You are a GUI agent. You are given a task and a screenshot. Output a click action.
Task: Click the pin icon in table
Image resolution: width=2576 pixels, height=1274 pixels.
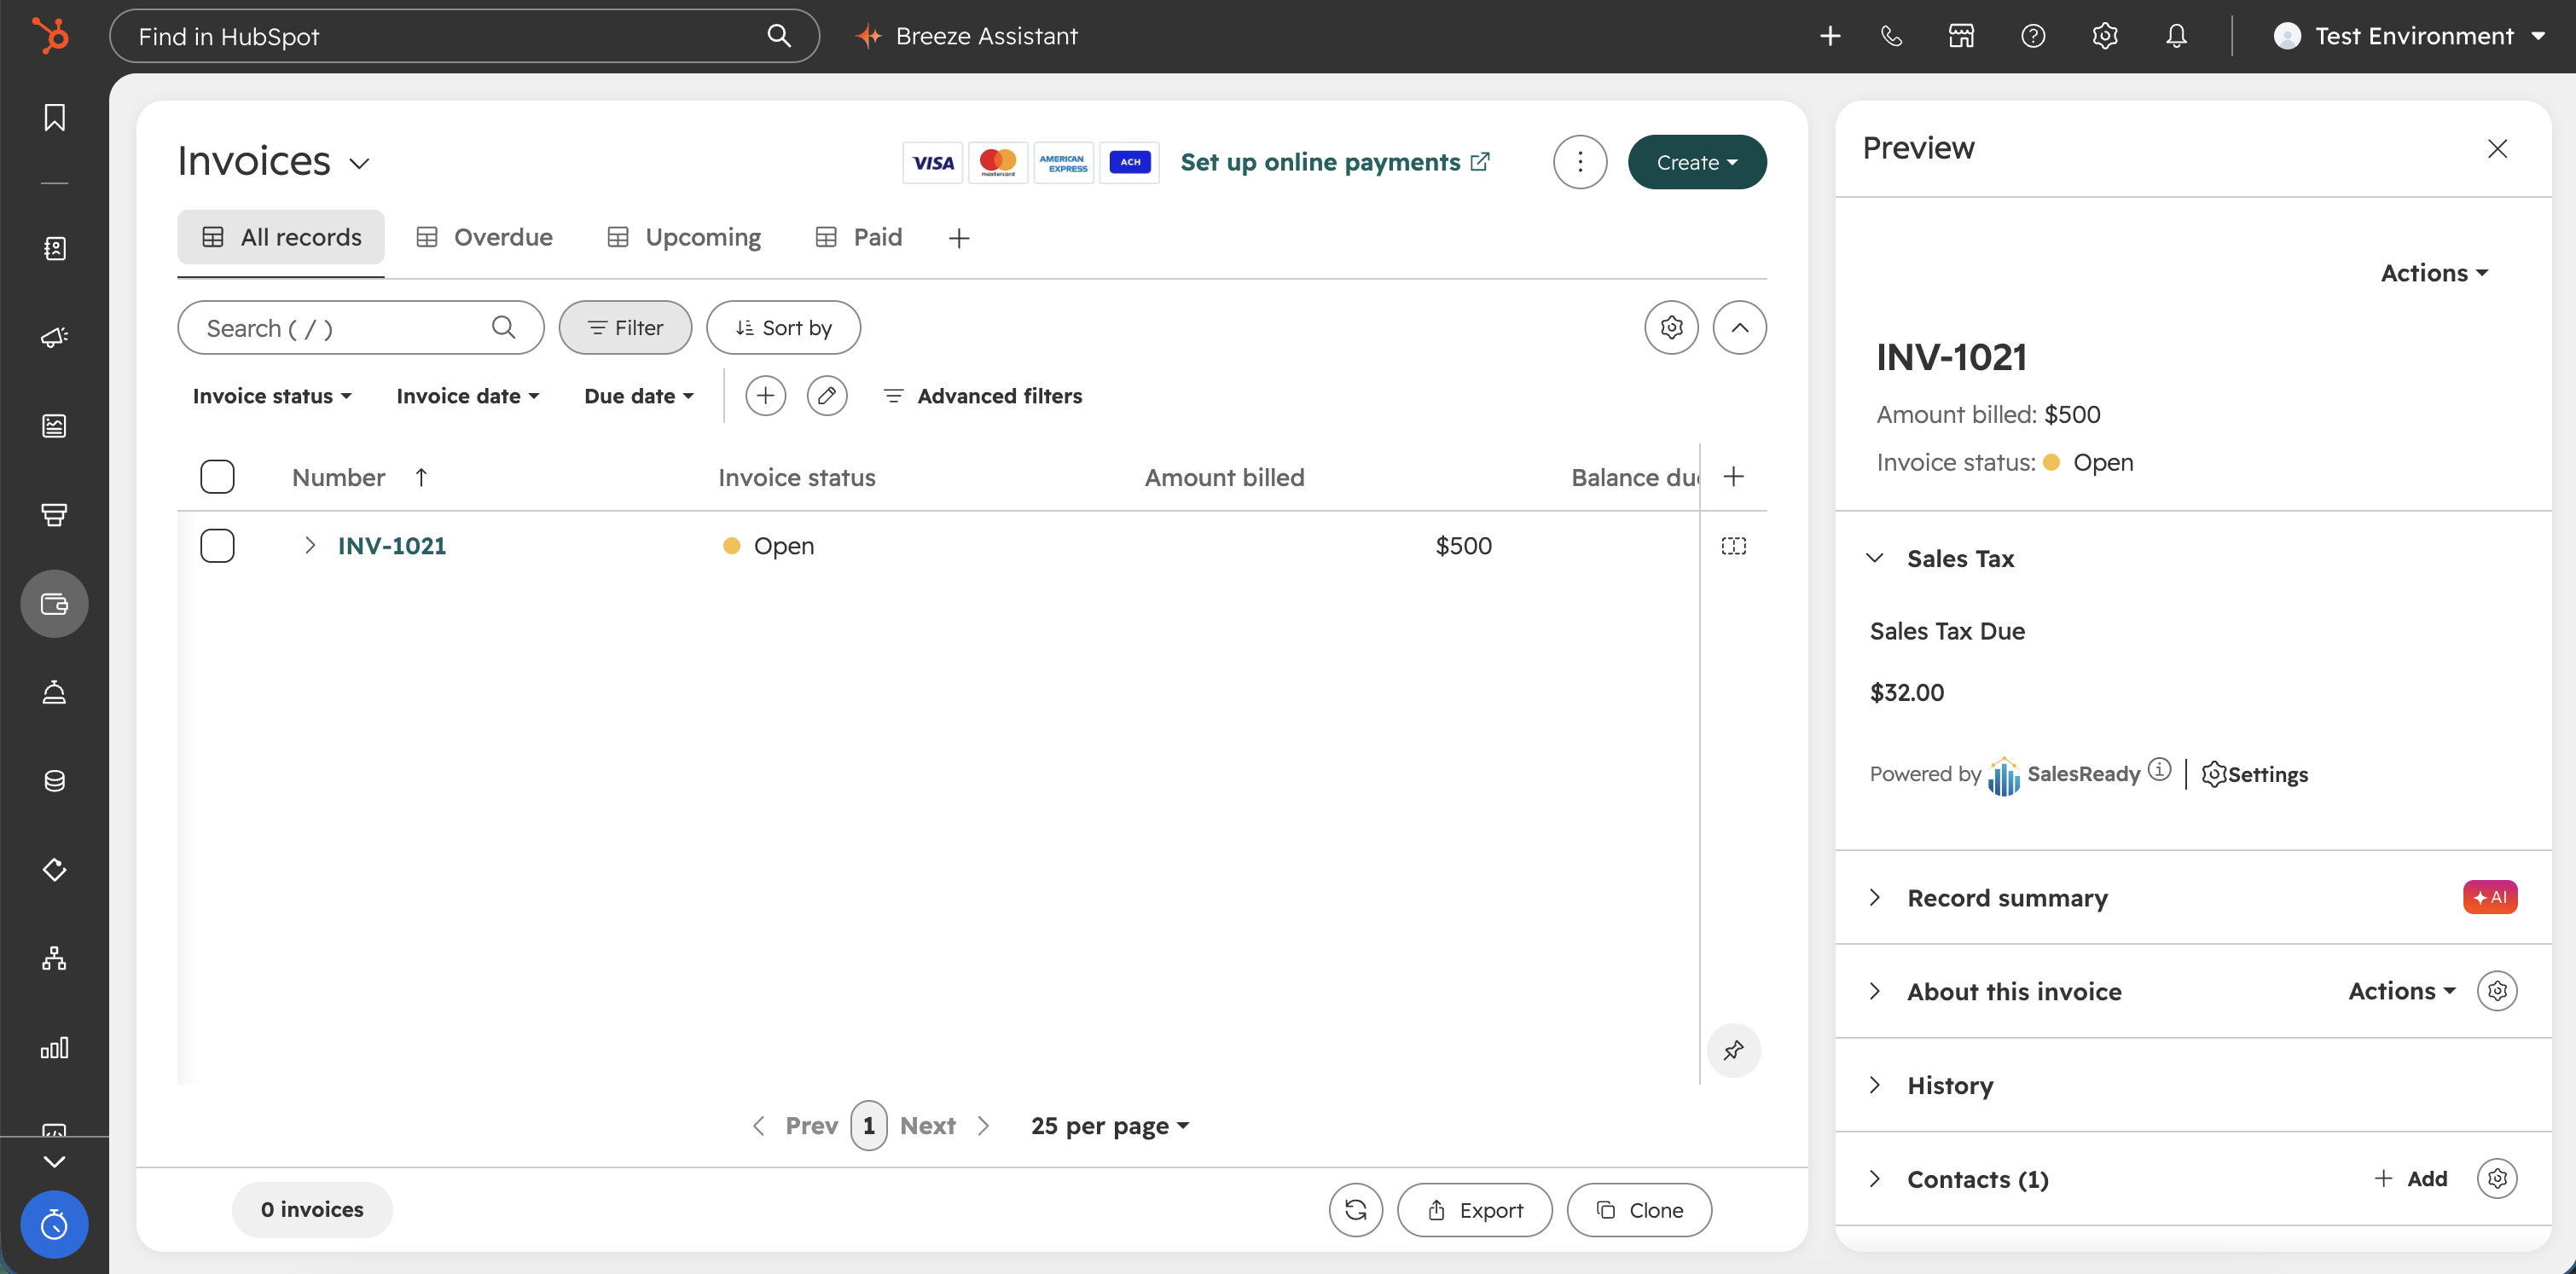(1734, 1050)
